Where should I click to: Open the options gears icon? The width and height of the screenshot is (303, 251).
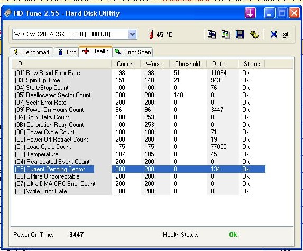[254, 34]
